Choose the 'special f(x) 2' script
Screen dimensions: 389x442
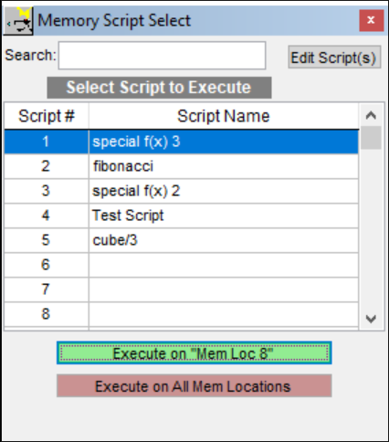pos(182,191)
